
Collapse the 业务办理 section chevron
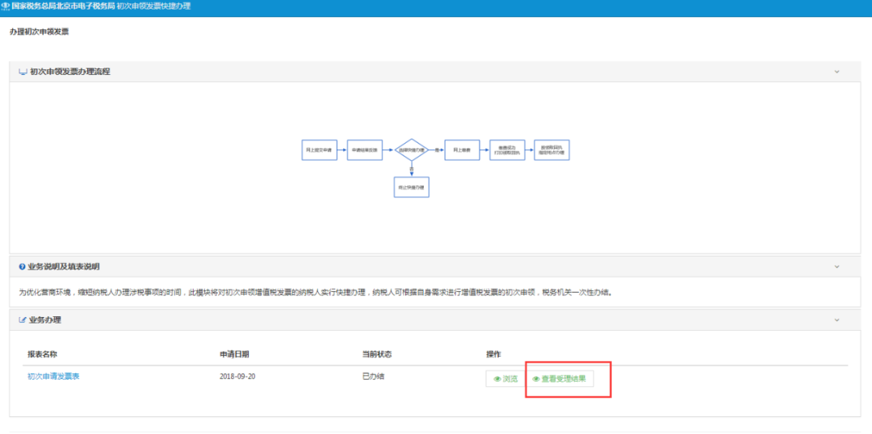tap(836, 320)
